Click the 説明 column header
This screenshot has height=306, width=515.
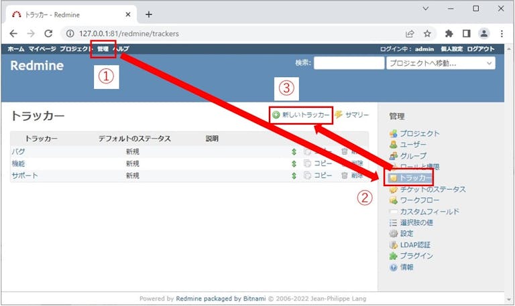[212, 139]
